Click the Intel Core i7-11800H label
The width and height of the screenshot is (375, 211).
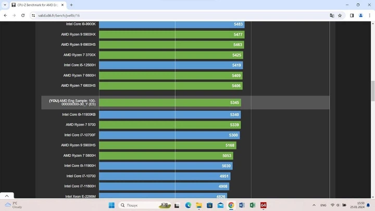pos(80,186)
